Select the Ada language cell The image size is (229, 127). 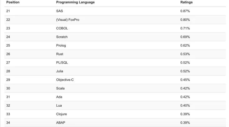coord(59,97)
